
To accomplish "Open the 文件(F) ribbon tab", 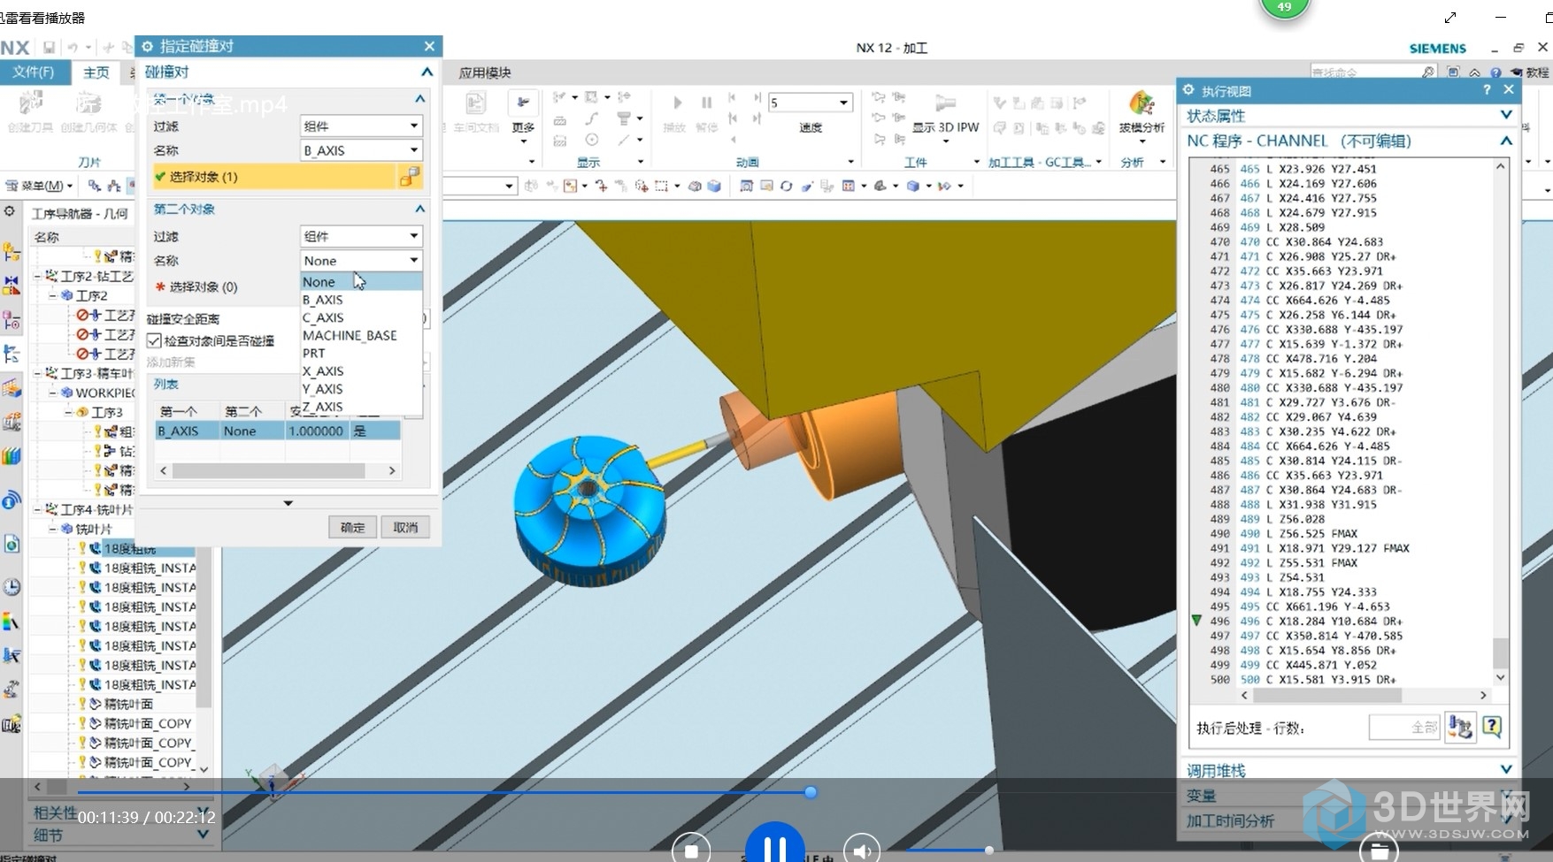I will pos(33,72).
